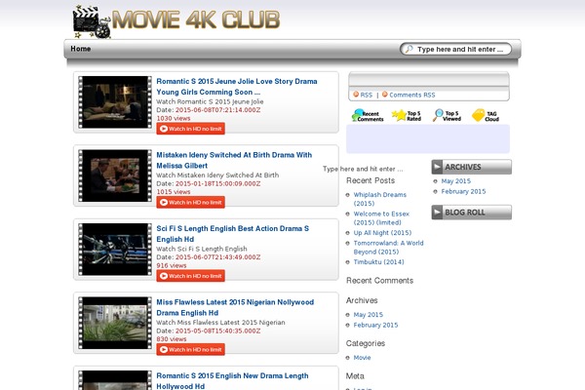Click Watch in HD button under 1015 views
The width and height of the screenshot is (585, 390).
point(191,202)
